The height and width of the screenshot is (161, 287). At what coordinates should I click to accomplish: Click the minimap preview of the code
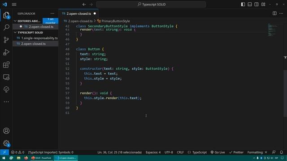click(272, 30)
